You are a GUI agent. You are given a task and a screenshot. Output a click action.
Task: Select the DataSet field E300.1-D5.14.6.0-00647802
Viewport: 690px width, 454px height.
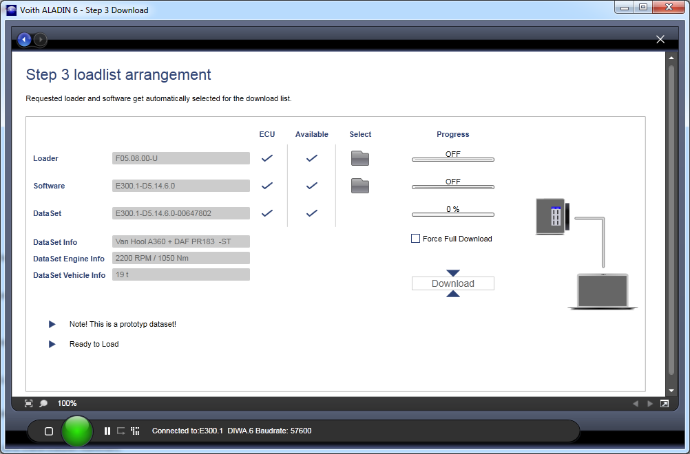click(x=181, y=213)
